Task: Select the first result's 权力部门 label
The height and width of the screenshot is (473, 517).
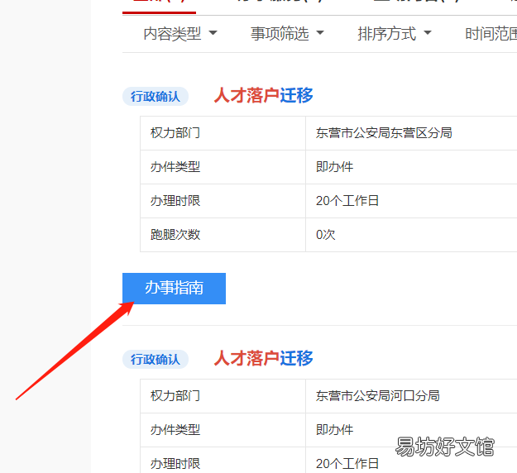Action: 175,133
